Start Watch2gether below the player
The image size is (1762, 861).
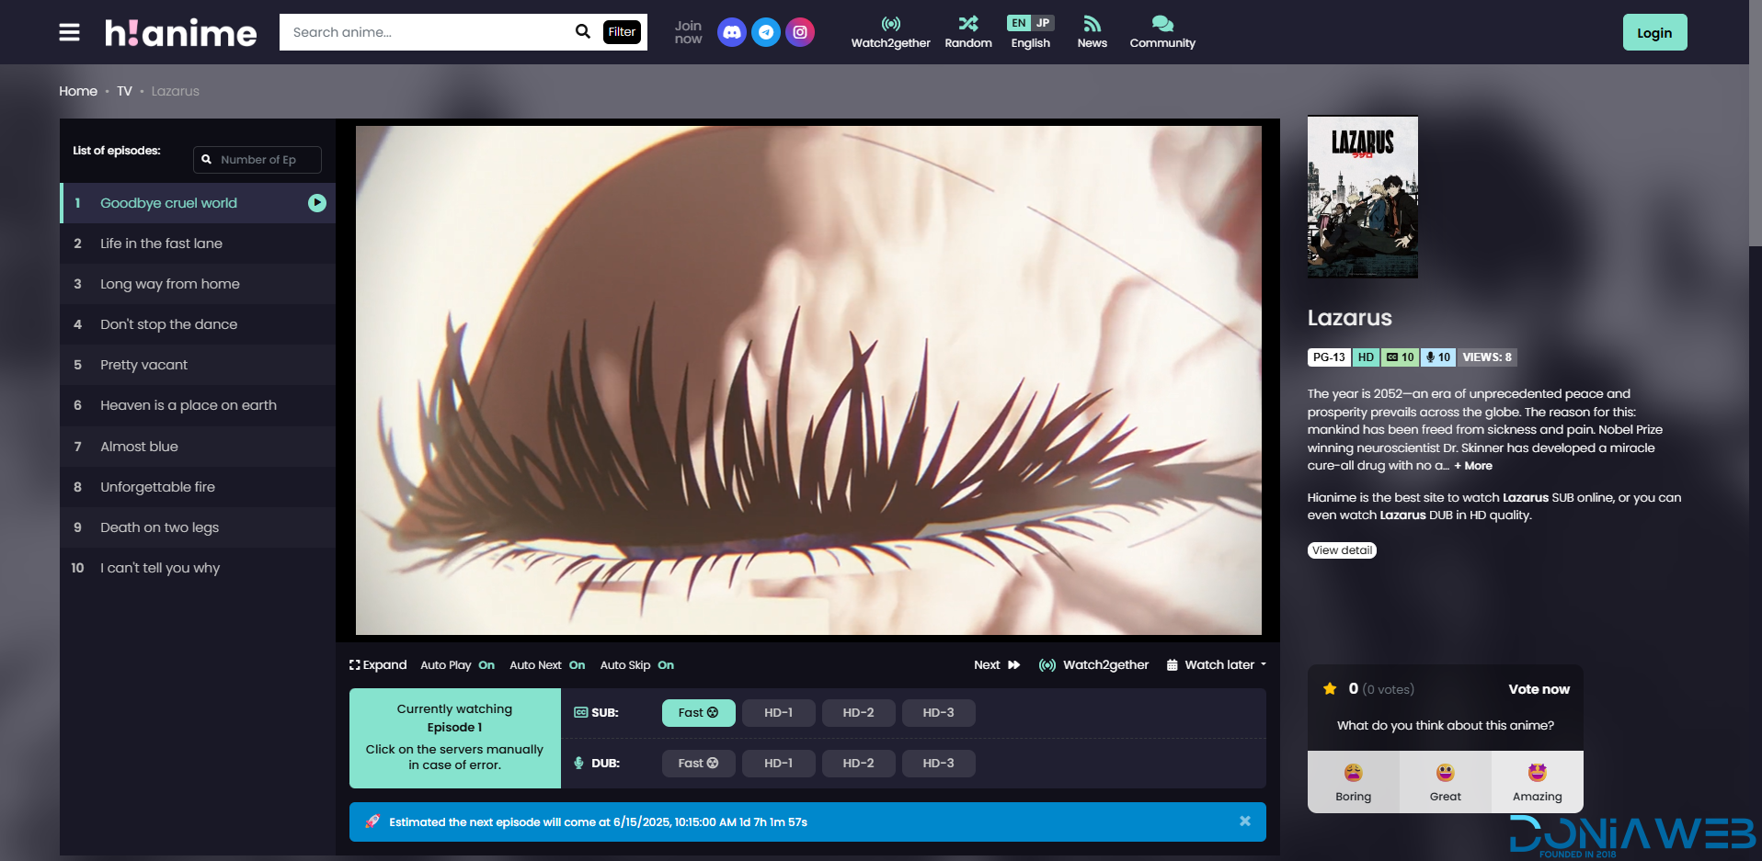[x=1093, y=664]
